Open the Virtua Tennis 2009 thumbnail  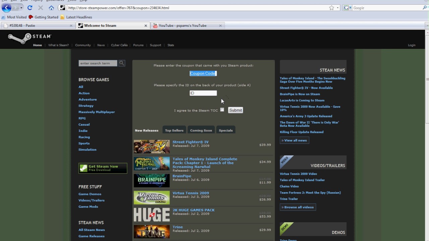(151, 197)
